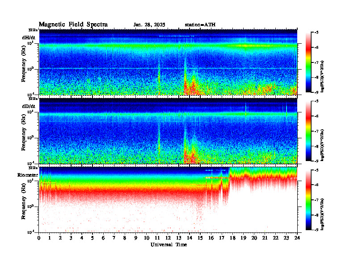Click the -9 tick on Riometer color bar
Screen dimensions: 354x273
[316, 230]
